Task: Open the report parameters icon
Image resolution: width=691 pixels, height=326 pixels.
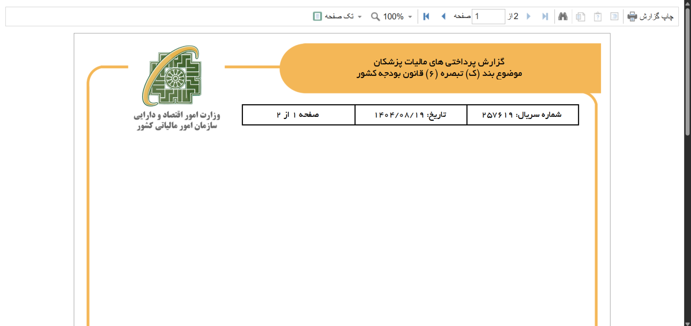Action: pyautogui.click(x=597, y=17)
